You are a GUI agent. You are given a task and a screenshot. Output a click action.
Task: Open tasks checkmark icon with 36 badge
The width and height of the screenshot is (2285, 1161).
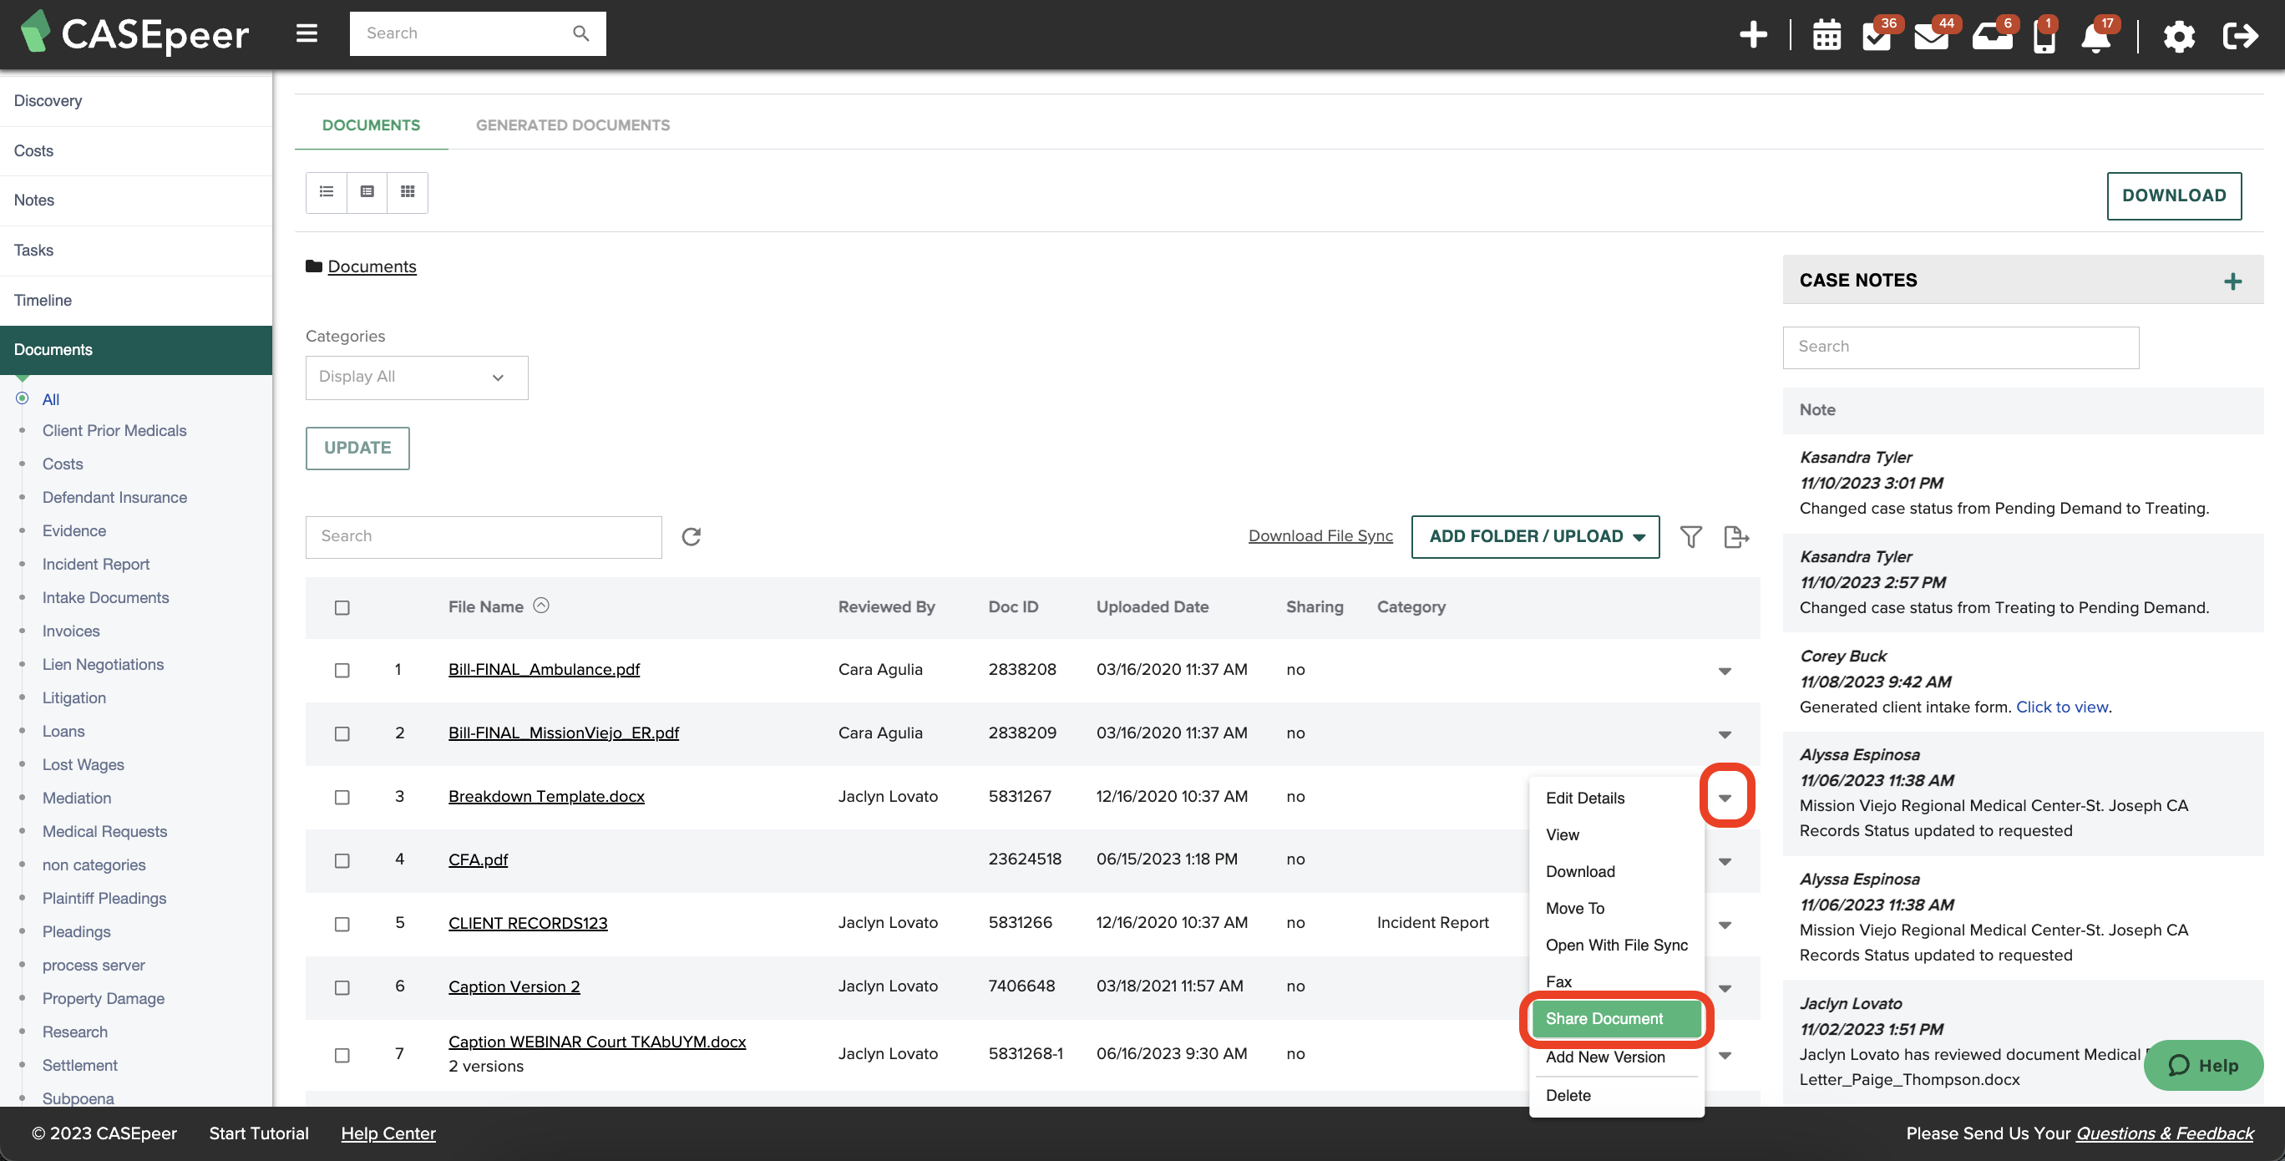point(1877,35)
